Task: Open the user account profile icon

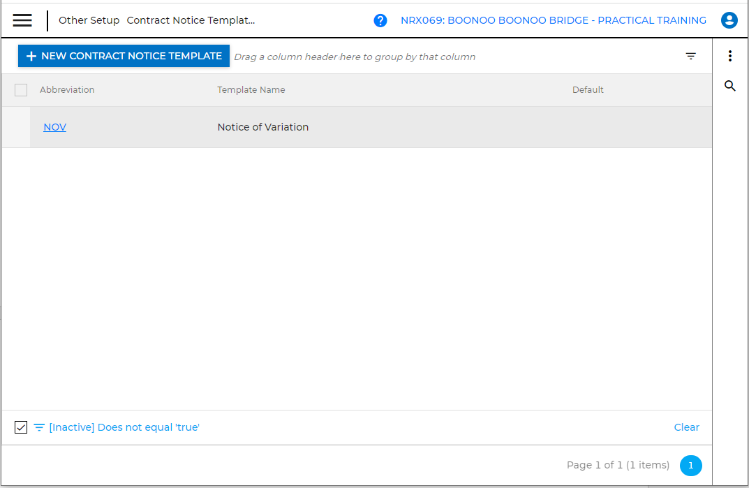Action: pyautogui.click(x=729, y=20)
